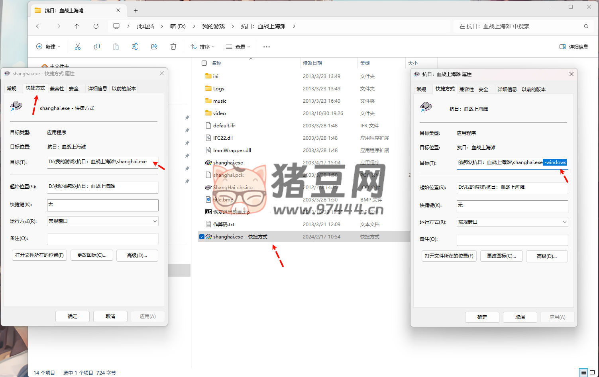Viewport: 599px width, 377px height.
Task: Click the Rename icon in toolbar
Action: tap(135, 47)
